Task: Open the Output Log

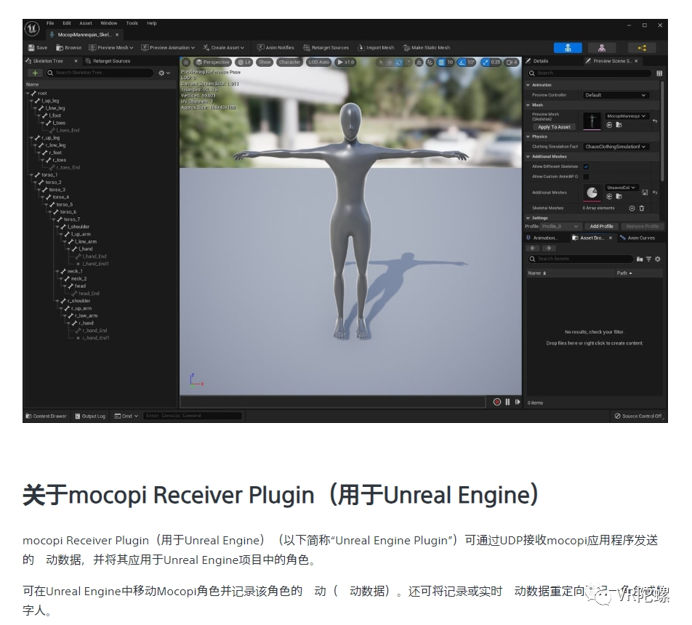Action: tap(90, 416)
